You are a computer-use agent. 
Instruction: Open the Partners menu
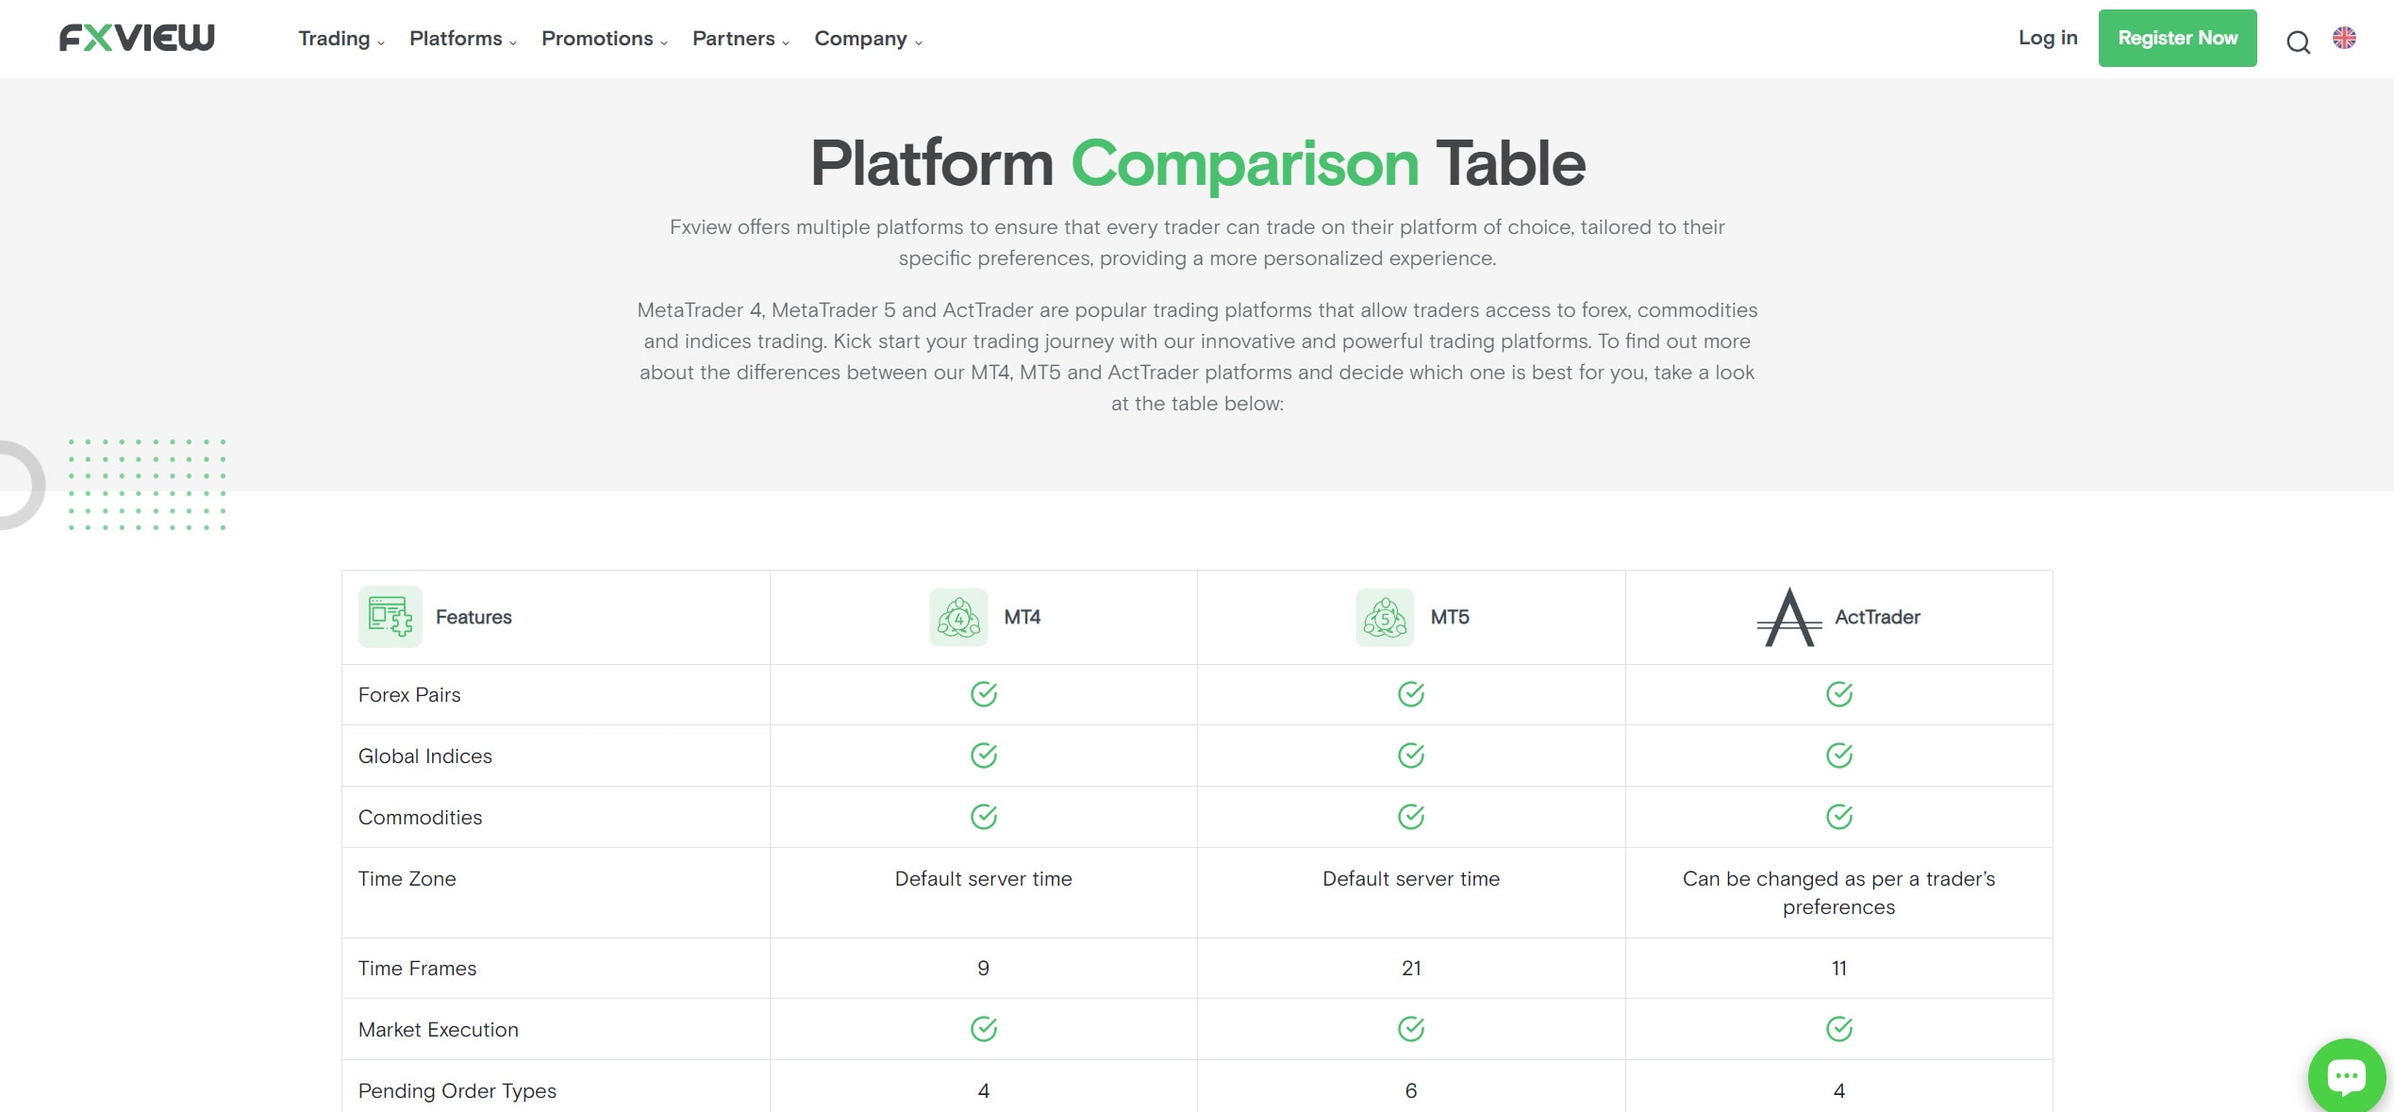coord(734,39)
